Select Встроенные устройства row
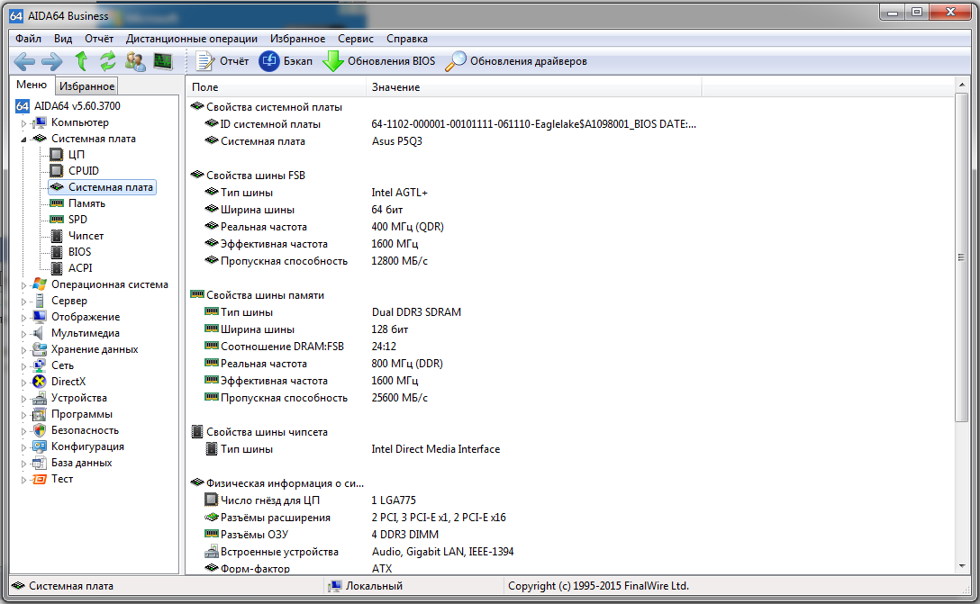Screen dimensions: 980x604 click(x=358, y=552)
